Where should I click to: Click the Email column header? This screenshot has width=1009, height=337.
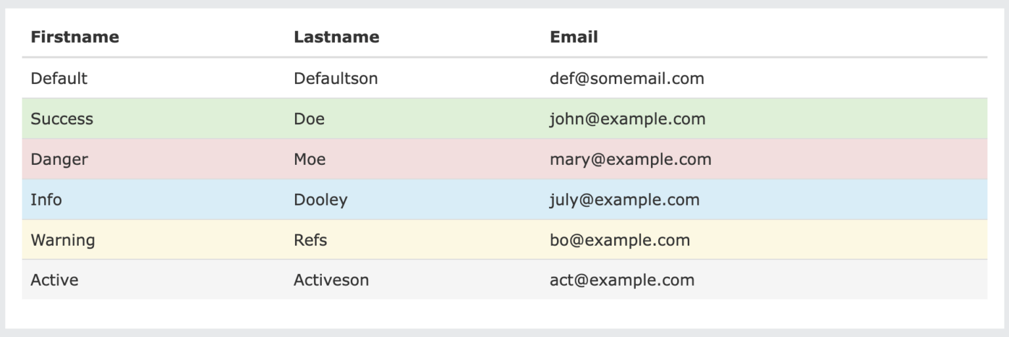click(x=573, y=37)
